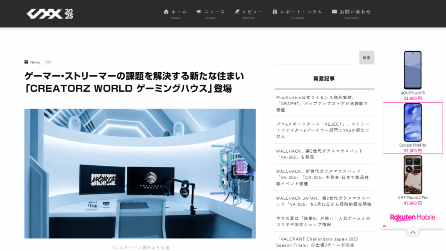Image resolution: width=446 pixels, height=251 pixels.
Task: Click the CMF Phone 2 Pro ad
Action: click(x=413, y=181)
